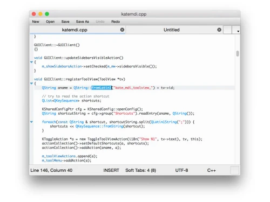Collapse the foreach loop fold marker
This screenshot has height=202, width=270.
click(31, 122)
